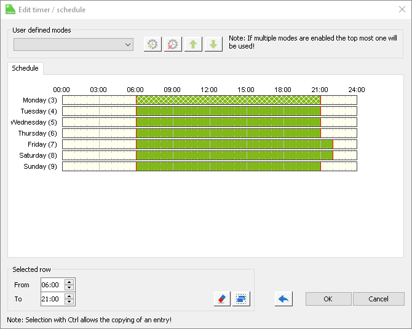Click the select all rows icon

(241, 299)
